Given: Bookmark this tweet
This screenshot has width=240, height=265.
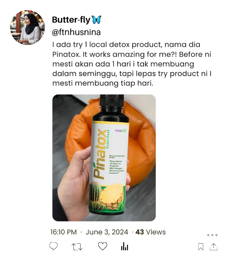Looking at the screenshot, I should point(201,247).
